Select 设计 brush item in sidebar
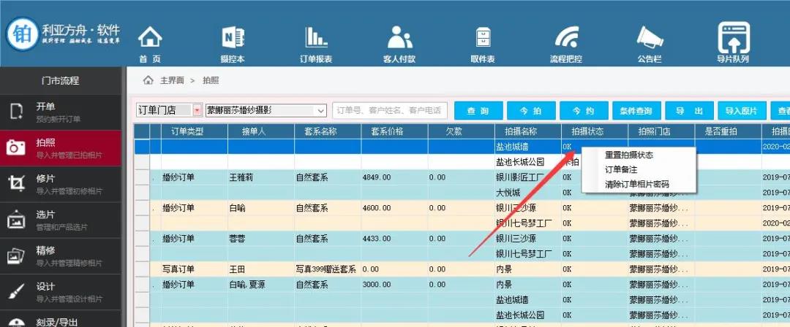The width and height of the screenshot is (790, 327). point(61,292)
